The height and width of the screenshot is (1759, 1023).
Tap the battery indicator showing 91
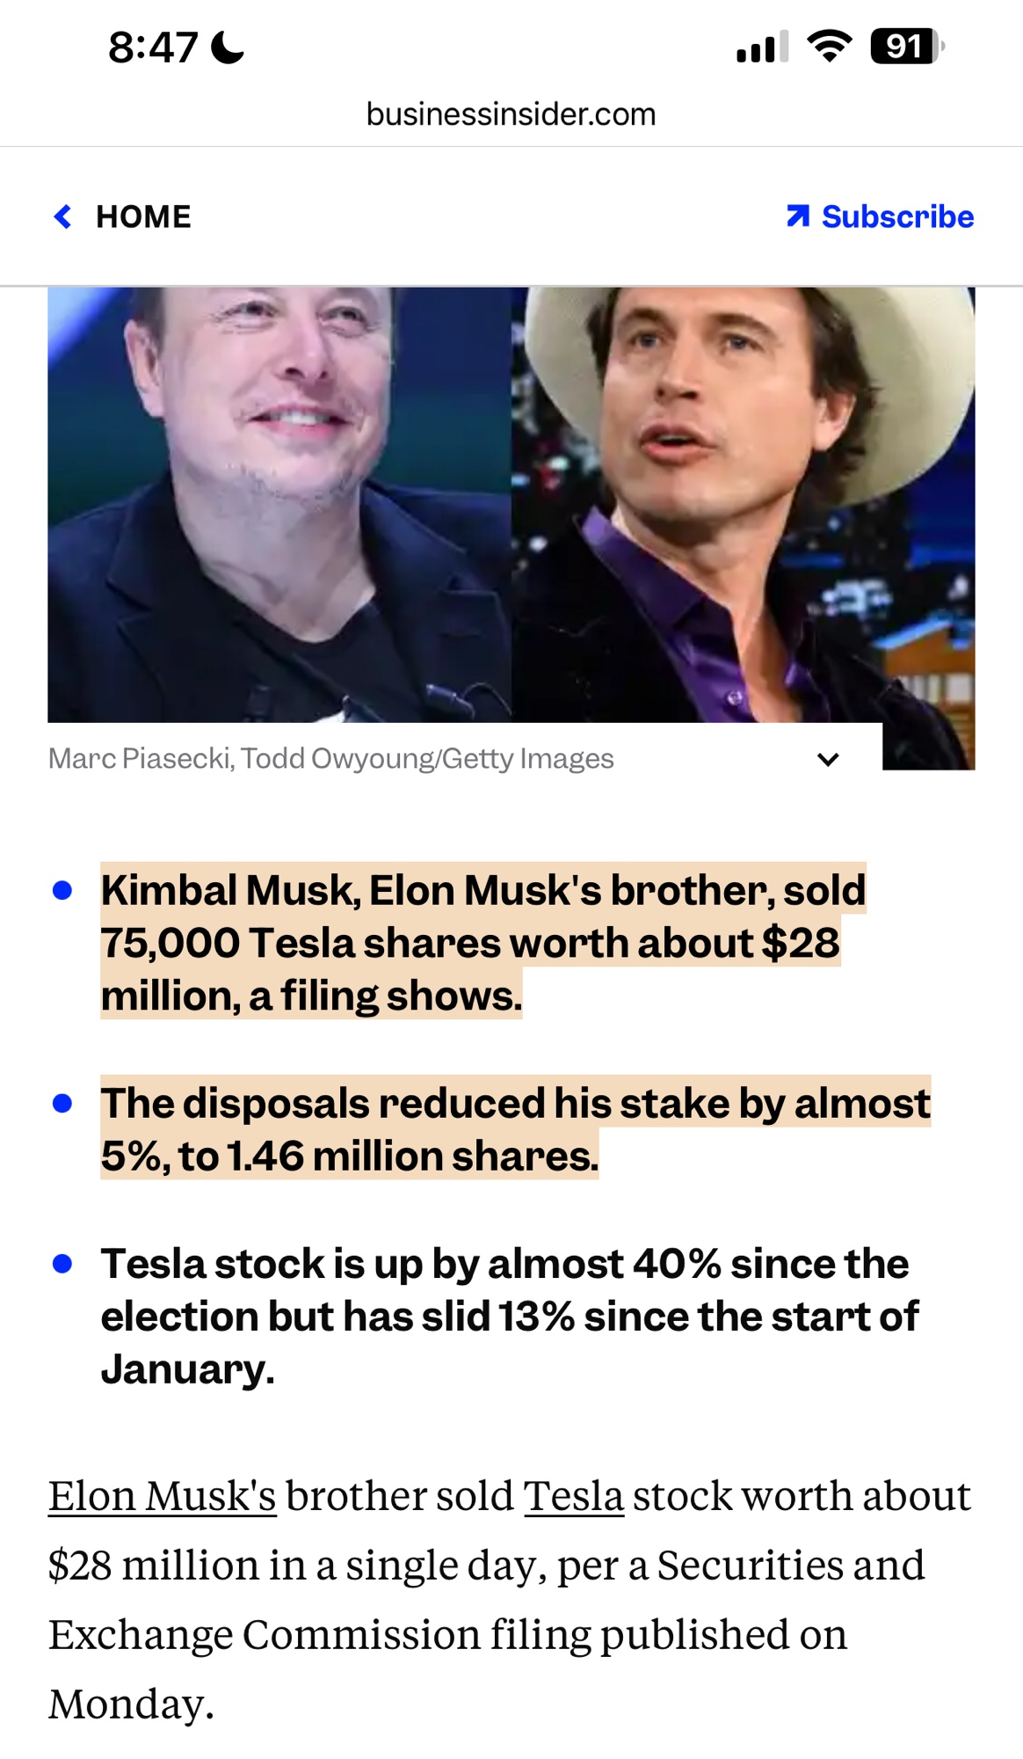click(x=906, y=47)
